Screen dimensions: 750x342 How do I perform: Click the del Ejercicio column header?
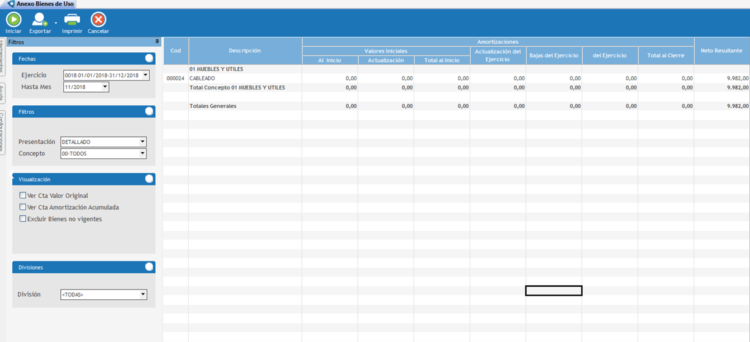click(x=610, y=55)
